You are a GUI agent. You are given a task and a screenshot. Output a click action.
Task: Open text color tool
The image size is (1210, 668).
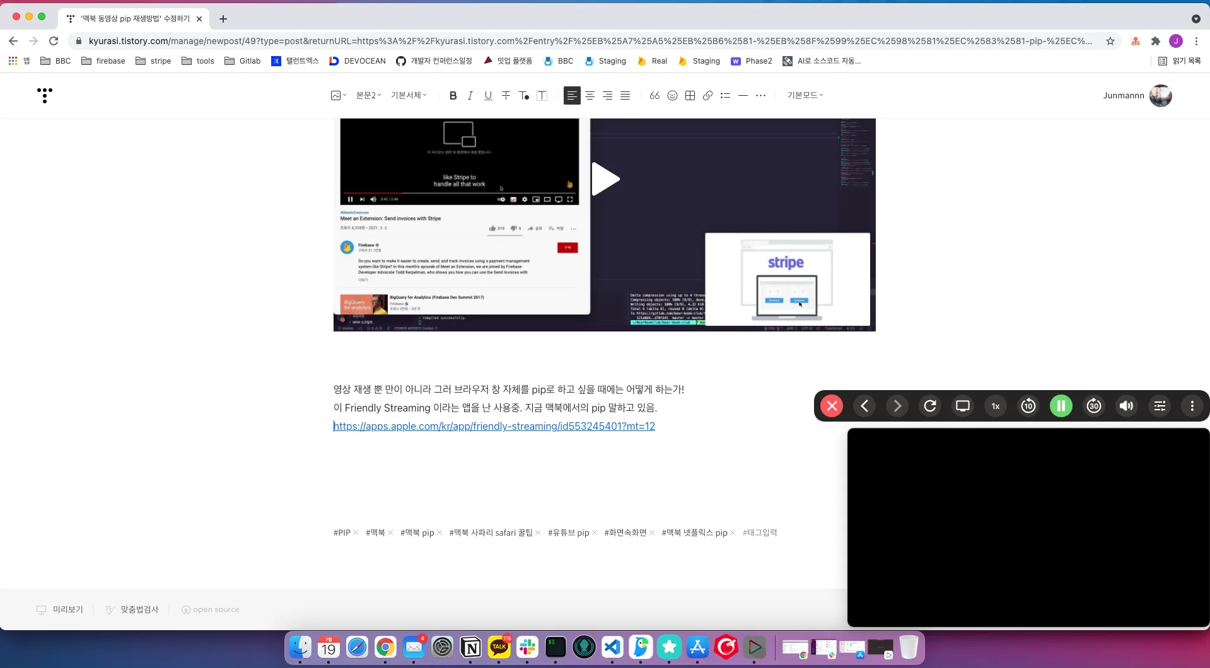(x=523, y=96)
